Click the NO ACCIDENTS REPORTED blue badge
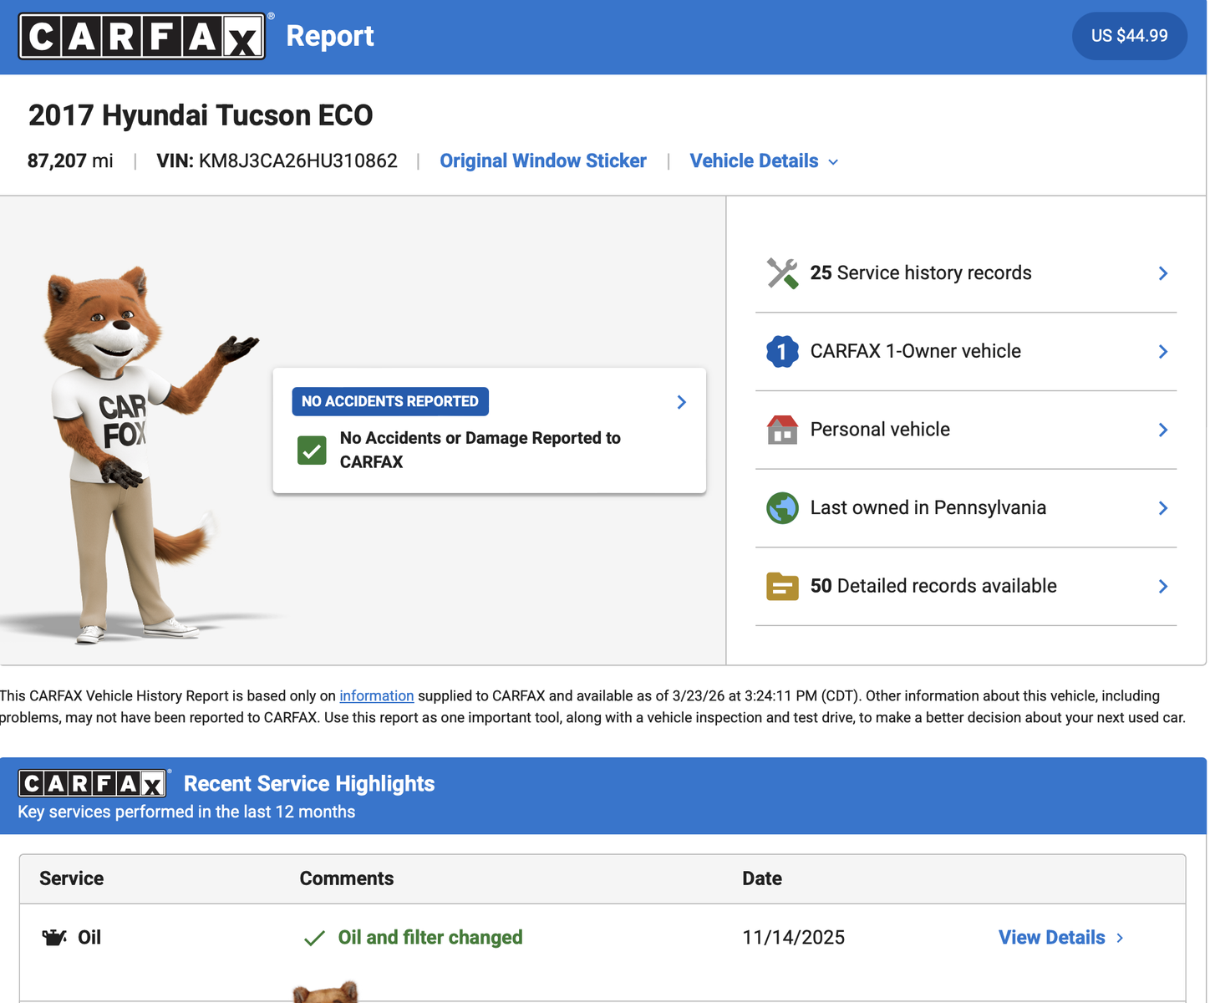 pyautogui.click(x=389, y=402)
